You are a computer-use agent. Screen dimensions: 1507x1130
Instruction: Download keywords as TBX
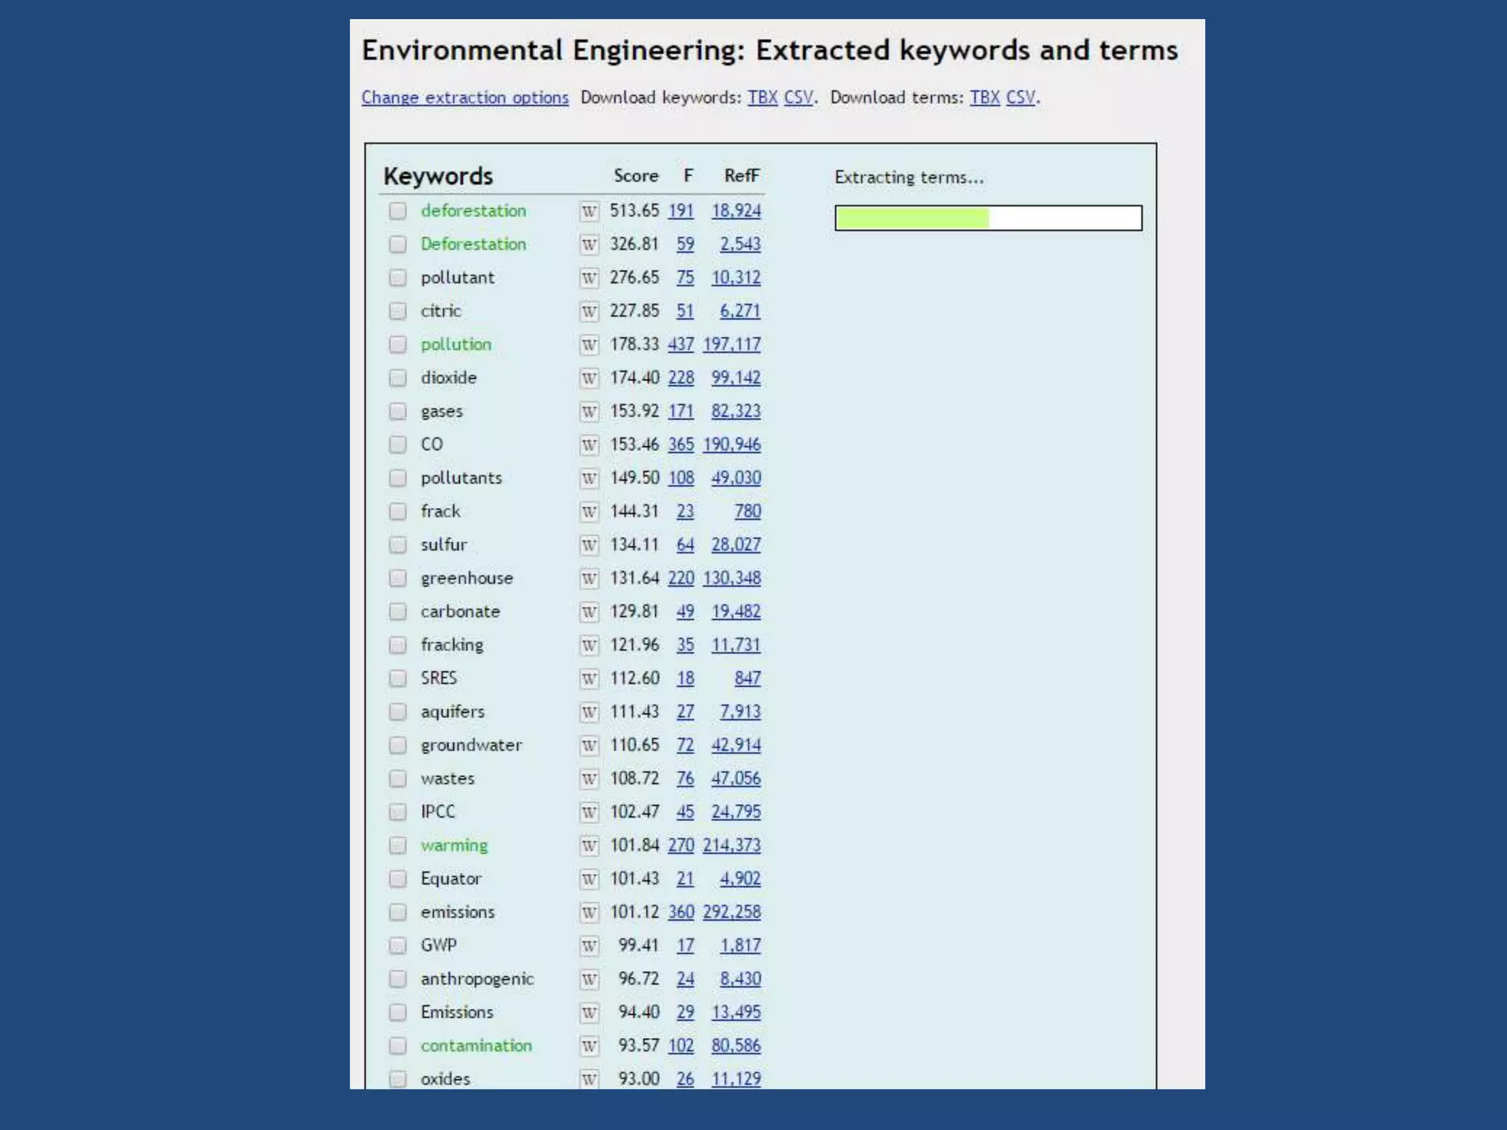[762, 98]
